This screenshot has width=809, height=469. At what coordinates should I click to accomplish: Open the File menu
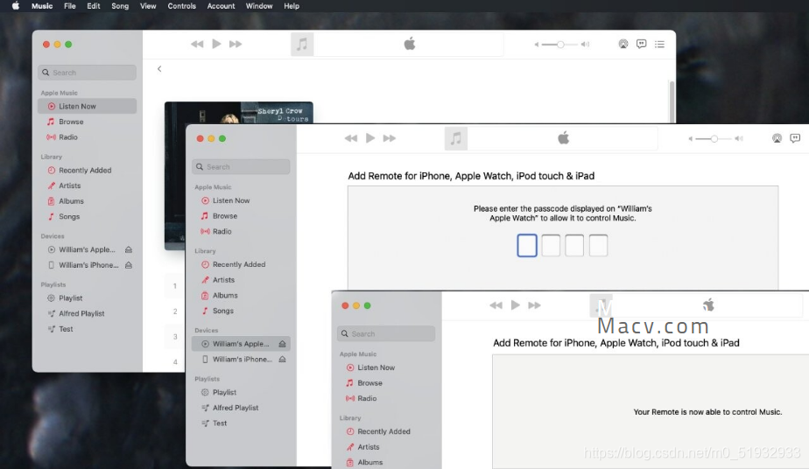(70, 6)
